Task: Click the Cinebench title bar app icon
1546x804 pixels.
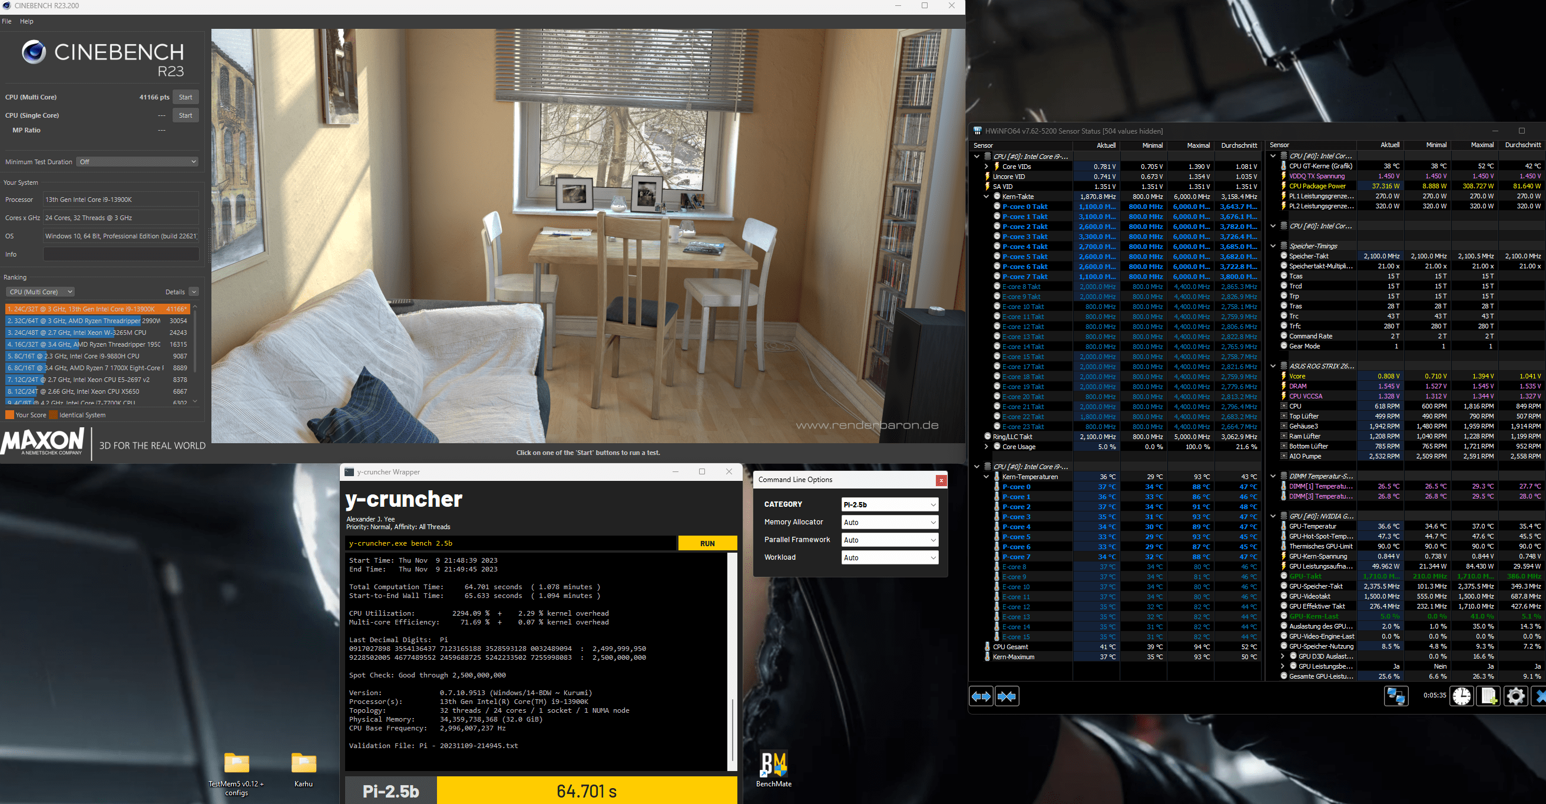Action: 6,6
